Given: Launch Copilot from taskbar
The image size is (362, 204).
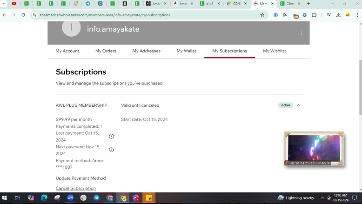Looking at the screenshot, I should pos(31,198).
